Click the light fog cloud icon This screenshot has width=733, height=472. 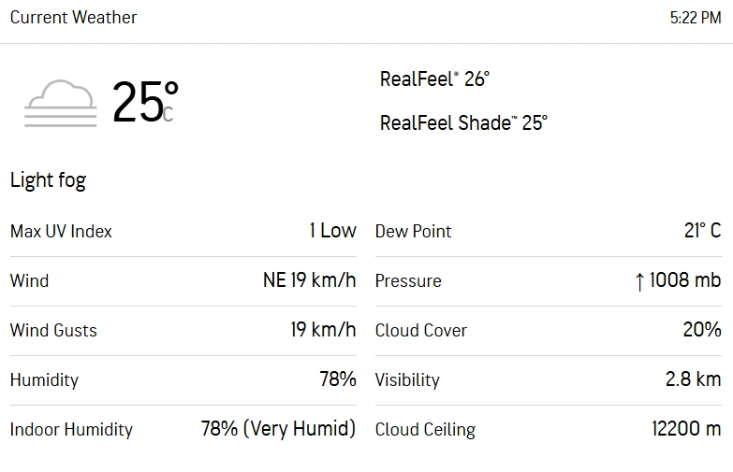click(x=61, y=103)
